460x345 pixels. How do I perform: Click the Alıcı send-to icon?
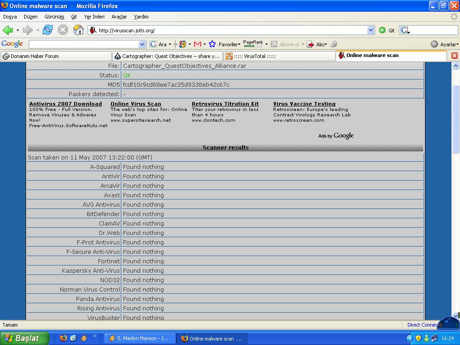[310, 44]
